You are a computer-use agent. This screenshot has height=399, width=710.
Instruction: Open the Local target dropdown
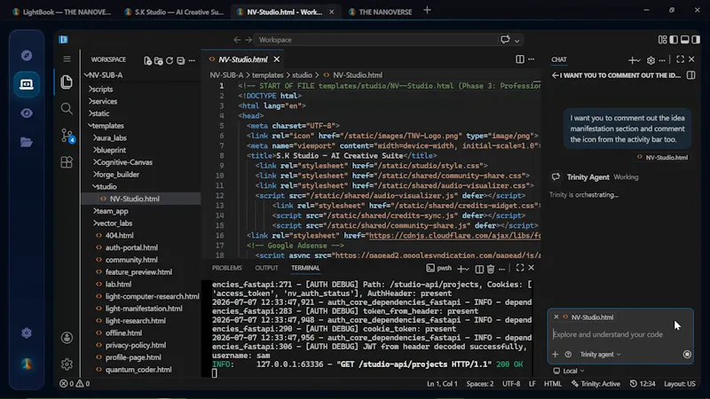pos(569,371)
